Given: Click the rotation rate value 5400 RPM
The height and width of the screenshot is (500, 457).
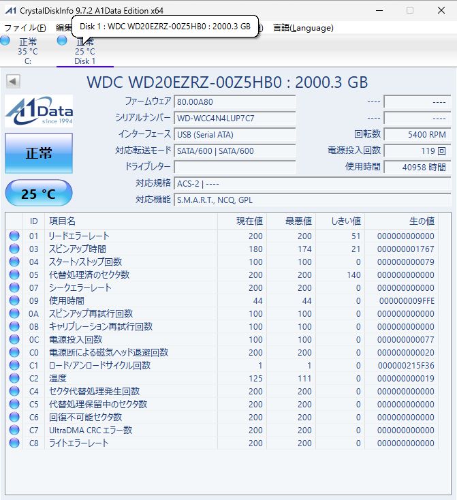Looking at the screenshot, I should pos(417,135).
